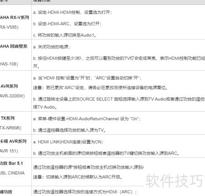Click the soundbar series row label
This screenshot has height=196, width=205.
click(x=14, y=46)
